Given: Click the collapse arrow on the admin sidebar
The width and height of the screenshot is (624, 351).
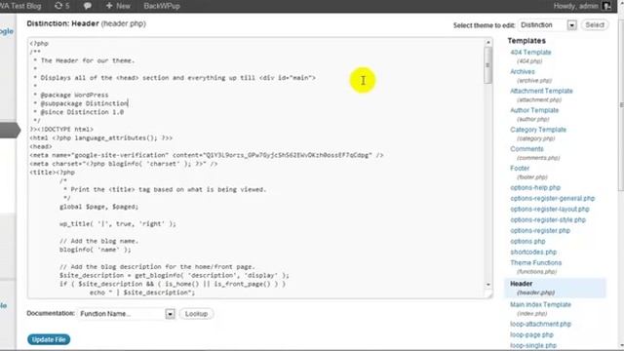Looking at the screenshot, I should coord(11,130).
